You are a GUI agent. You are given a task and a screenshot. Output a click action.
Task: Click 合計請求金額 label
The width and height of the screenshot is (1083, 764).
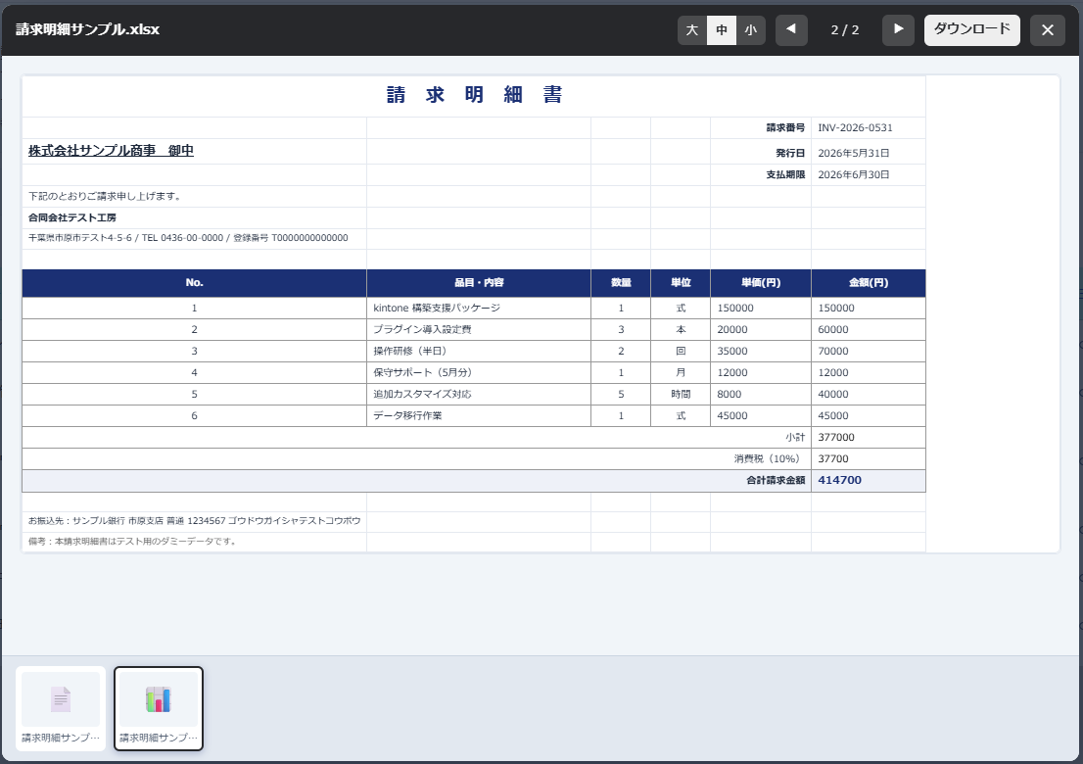[776, 480]
